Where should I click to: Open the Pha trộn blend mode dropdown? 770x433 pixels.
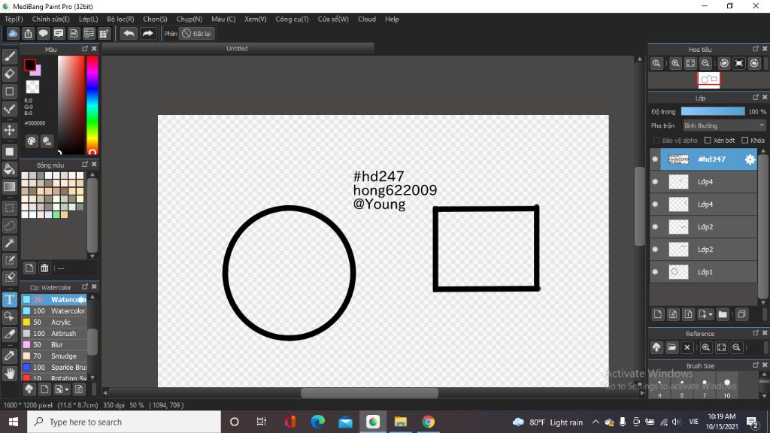pos(724,126)
